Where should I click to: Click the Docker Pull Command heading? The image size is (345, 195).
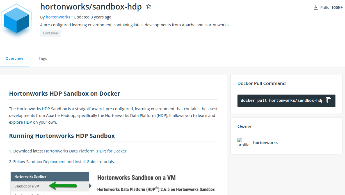tap(262, 83)
